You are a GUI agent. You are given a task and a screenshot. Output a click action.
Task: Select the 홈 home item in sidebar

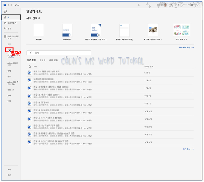[11, 17]
